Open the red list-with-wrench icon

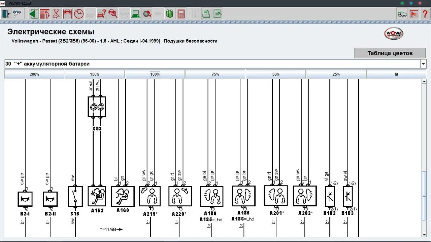click(x=44, y=14)
